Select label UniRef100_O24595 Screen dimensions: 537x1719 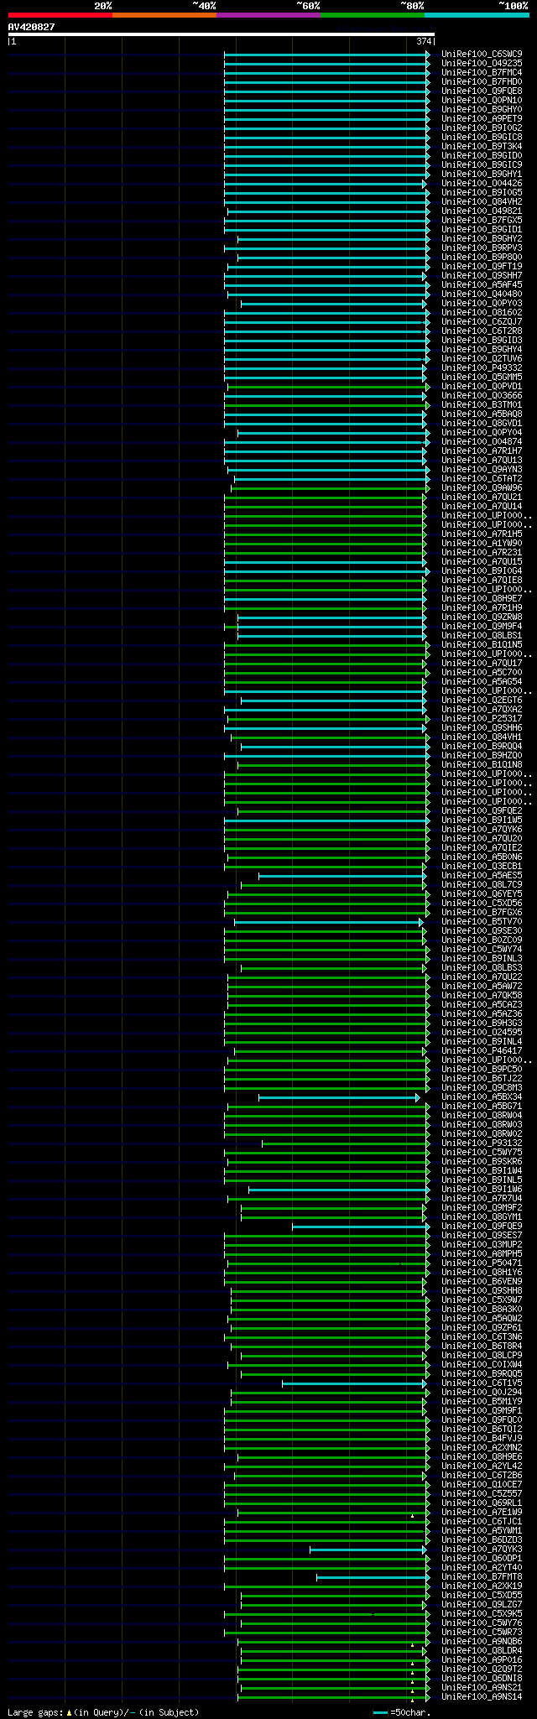point(482,1032)
